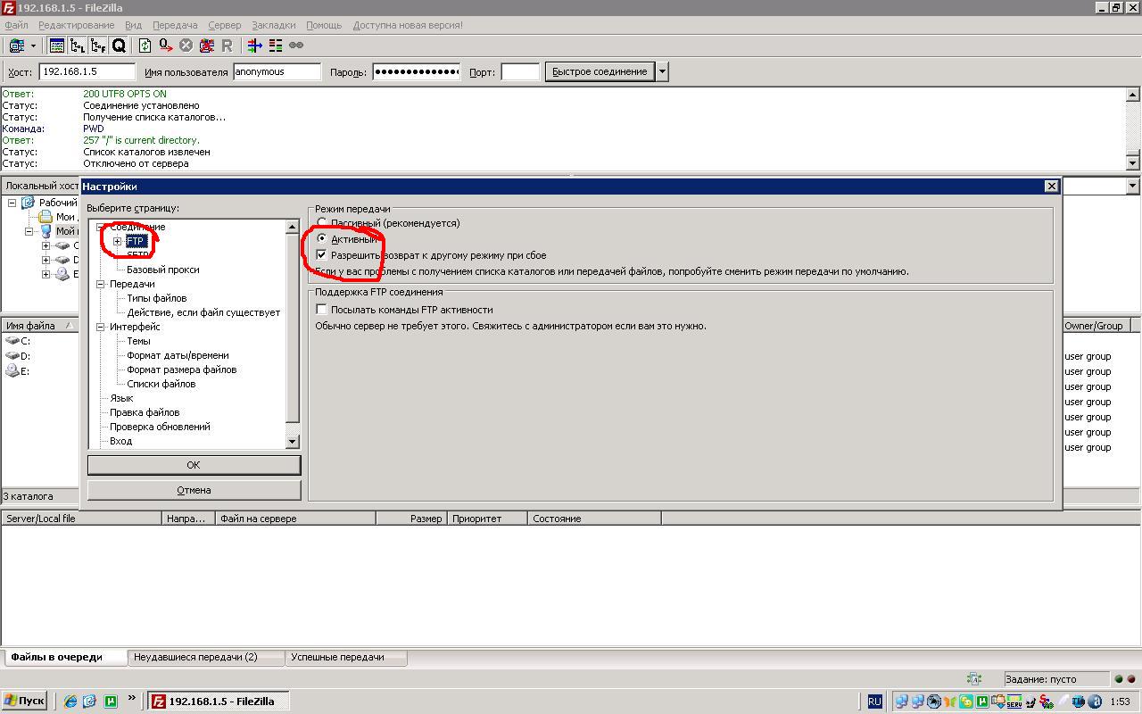
Task: Collapse the Интерфейс tree node
Action: tap(102, 327)
